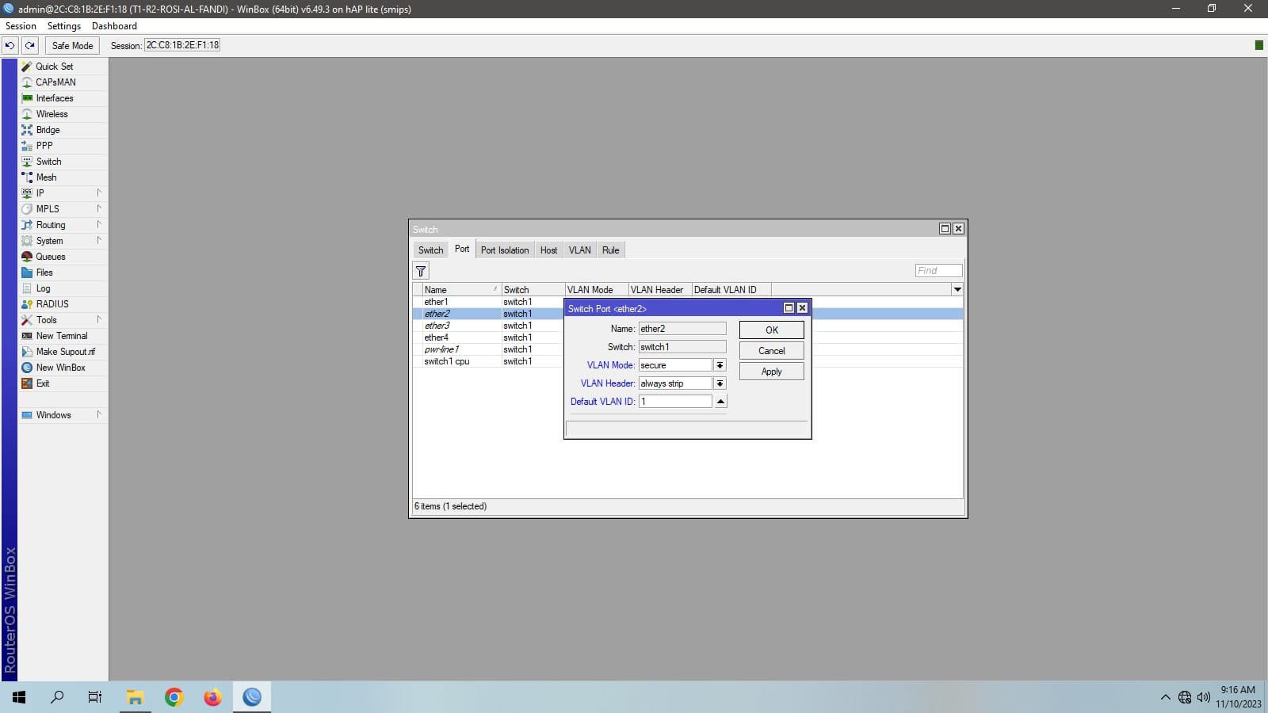Click the undo arrow in toolbar
Image resolution: width=1268 pixels, height=713 pixels.
coord(10,45)
